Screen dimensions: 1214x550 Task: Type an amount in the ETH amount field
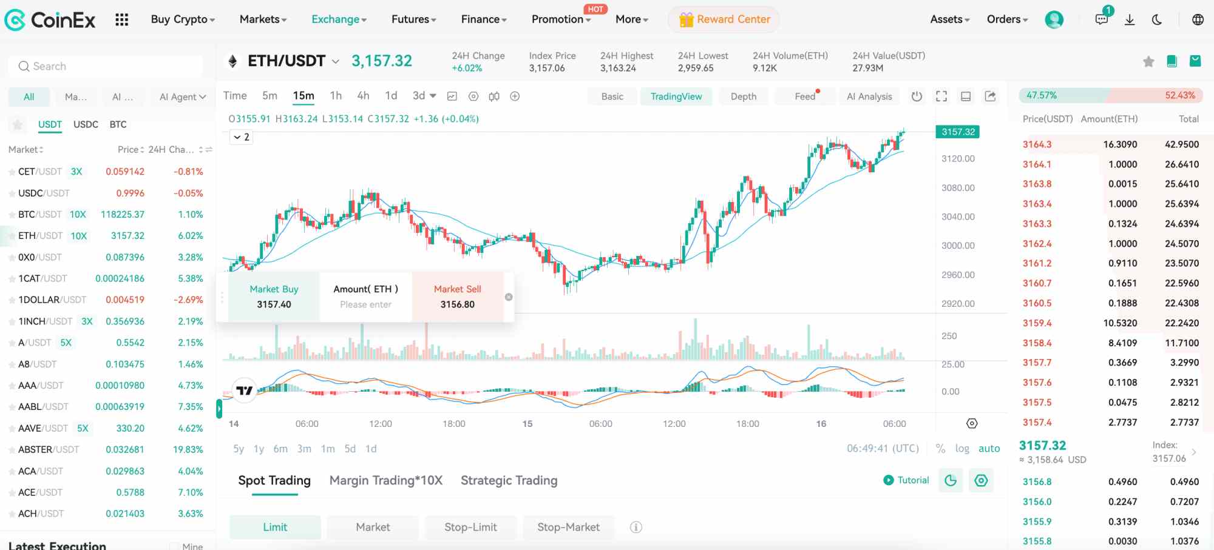(x=365, y=304)
